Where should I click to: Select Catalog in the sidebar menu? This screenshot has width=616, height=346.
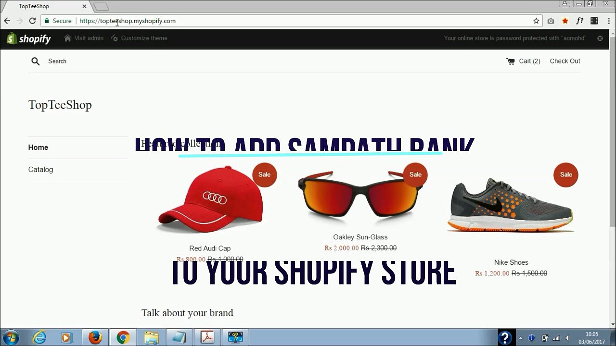pyautogui.click(x=40, y=170)
